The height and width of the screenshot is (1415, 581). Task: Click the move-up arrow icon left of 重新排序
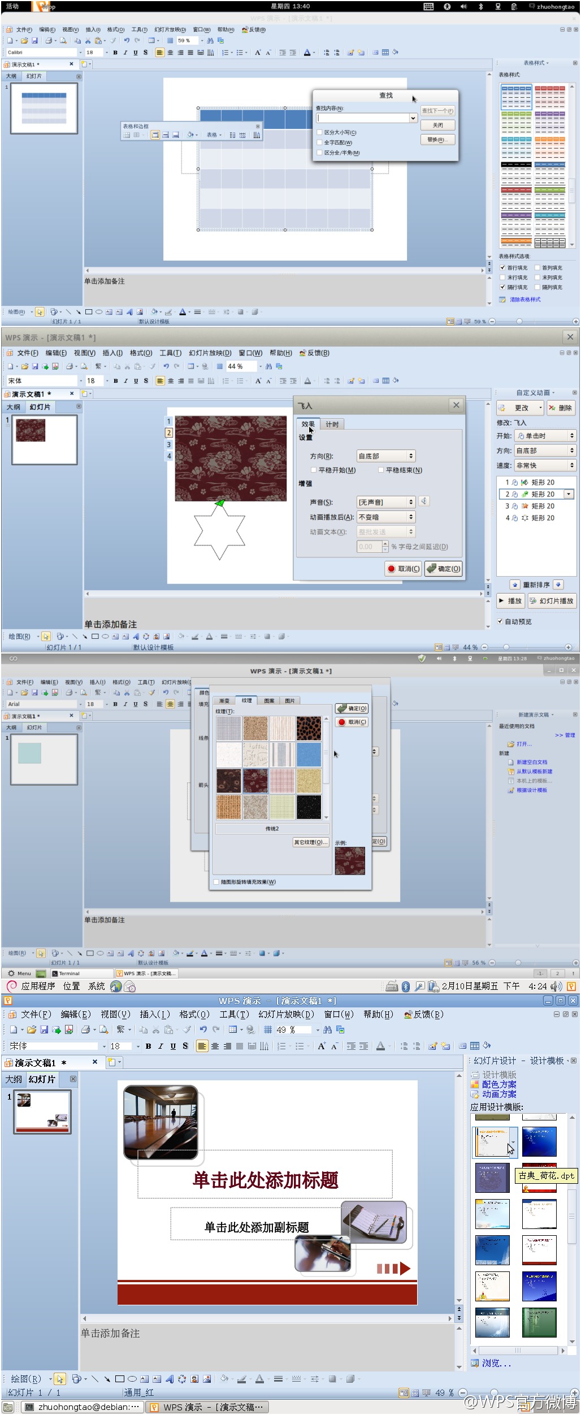click(514, 585)
